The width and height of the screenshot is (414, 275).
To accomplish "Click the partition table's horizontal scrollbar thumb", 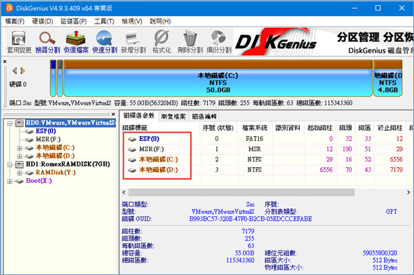I will [x=241, y=192].
